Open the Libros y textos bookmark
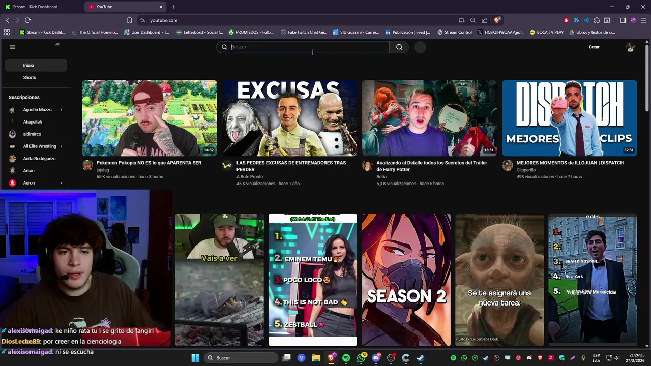Viewport: 651px width, 366px height. point(592,32)
